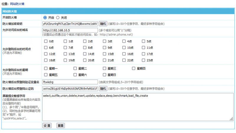Viewport: 236px width, 133px height.
Task: Click the firewall encryption key input field
Action: pos(70,24)
